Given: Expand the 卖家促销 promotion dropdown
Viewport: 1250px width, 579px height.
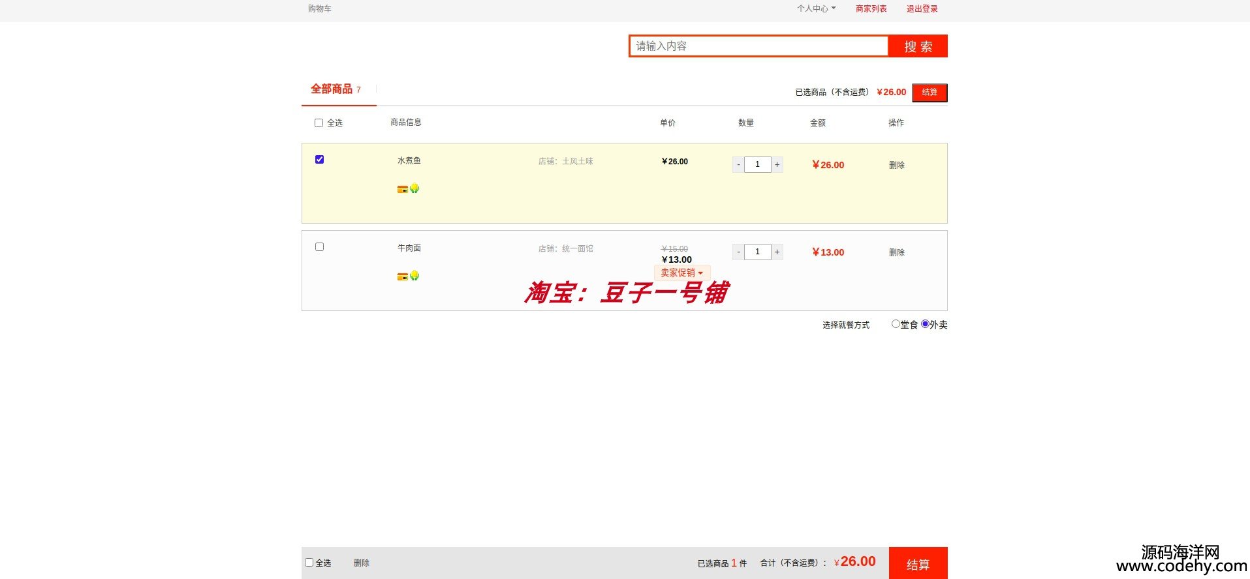Looking at the screenshot, I should coord(681,273).
